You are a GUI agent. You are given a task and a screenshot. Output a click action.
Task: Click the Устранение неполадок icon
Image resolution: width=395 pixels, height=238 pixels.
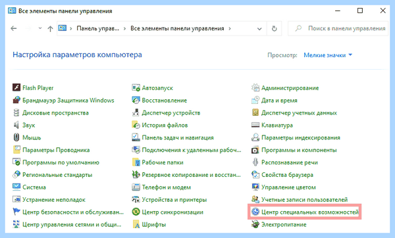coord(16,199)
